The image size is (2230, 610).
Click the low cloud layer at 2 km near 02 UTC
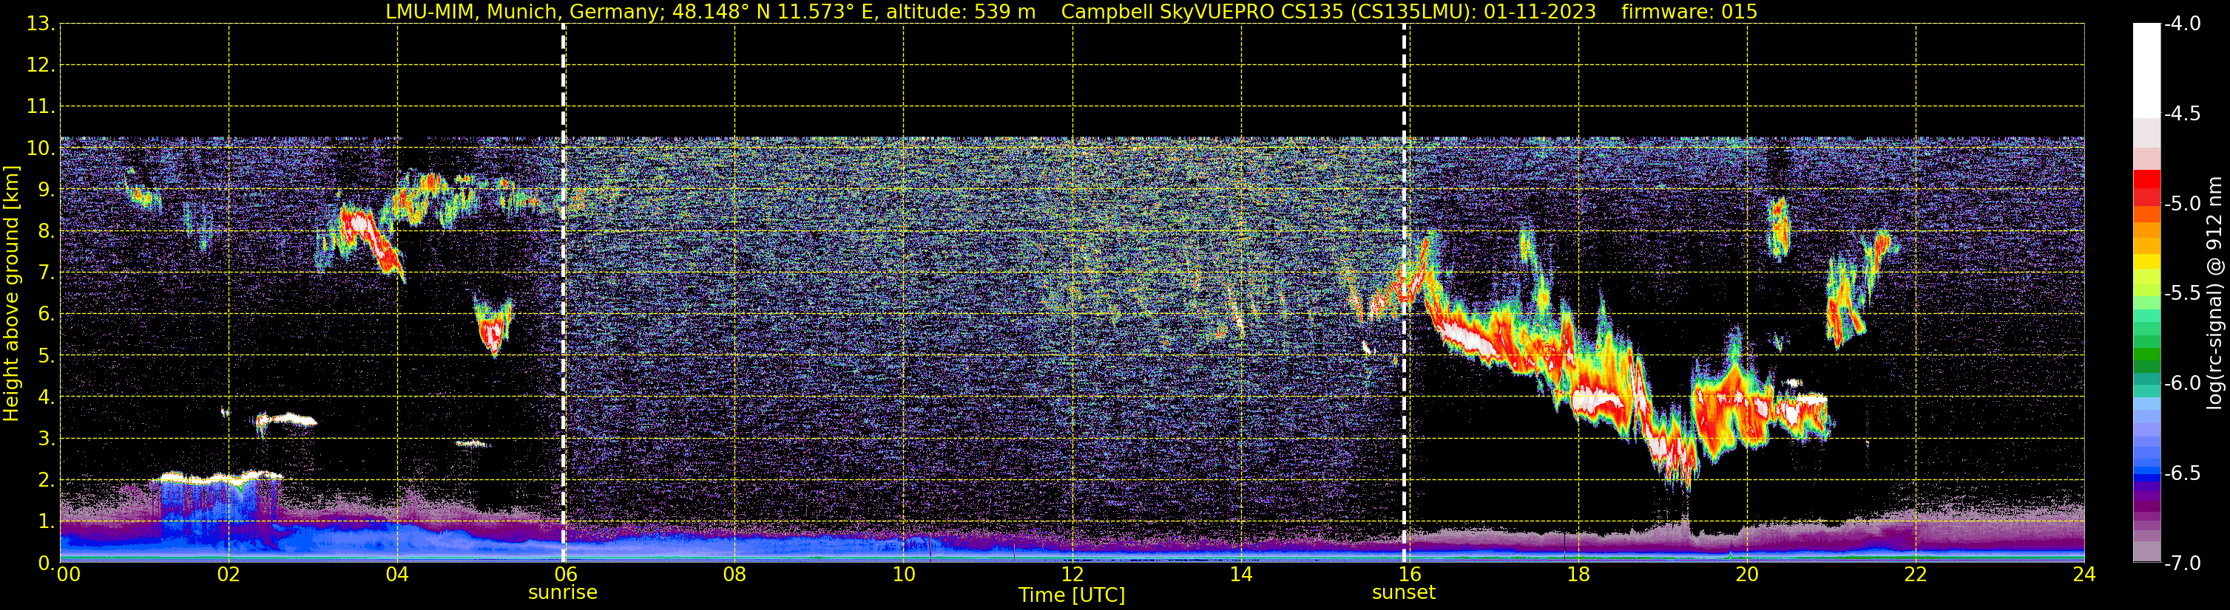pos(217,477)
